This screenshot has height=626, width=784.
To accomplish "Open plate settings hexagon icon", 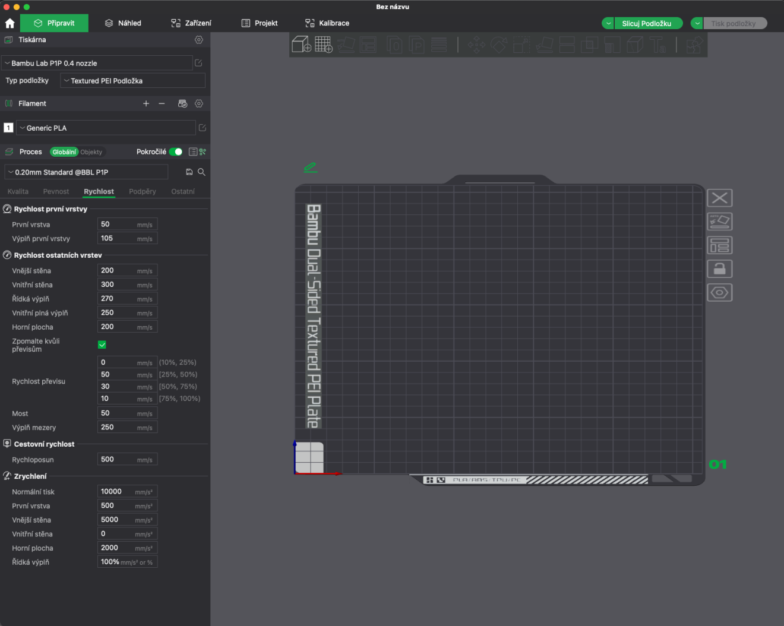I will tap(719, 293).
